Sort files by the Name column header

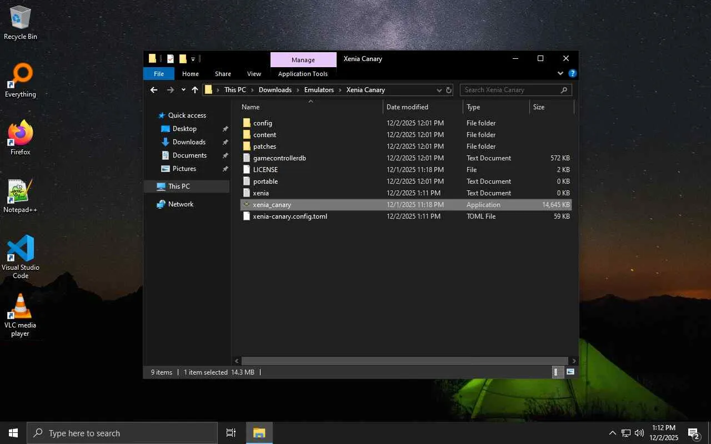311,107
